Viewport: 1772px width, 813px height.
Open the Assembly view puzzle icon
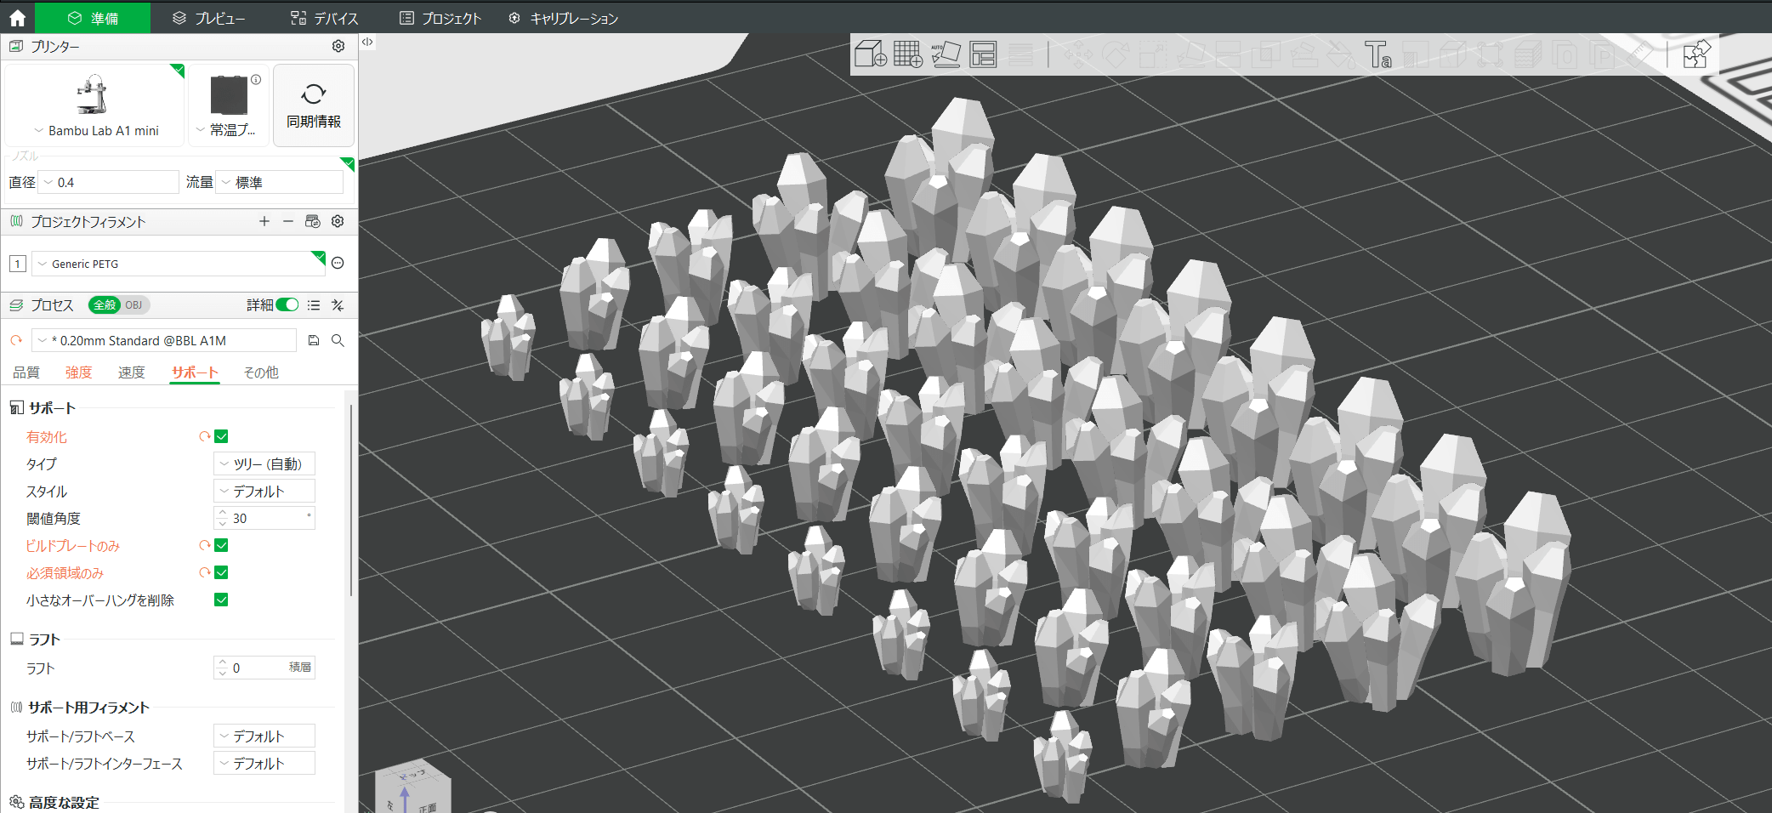coord(1696,54)
